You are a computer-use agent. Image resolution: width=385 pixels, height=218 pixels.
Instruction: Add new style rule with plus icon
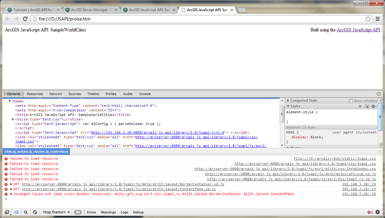click(360, 106)
